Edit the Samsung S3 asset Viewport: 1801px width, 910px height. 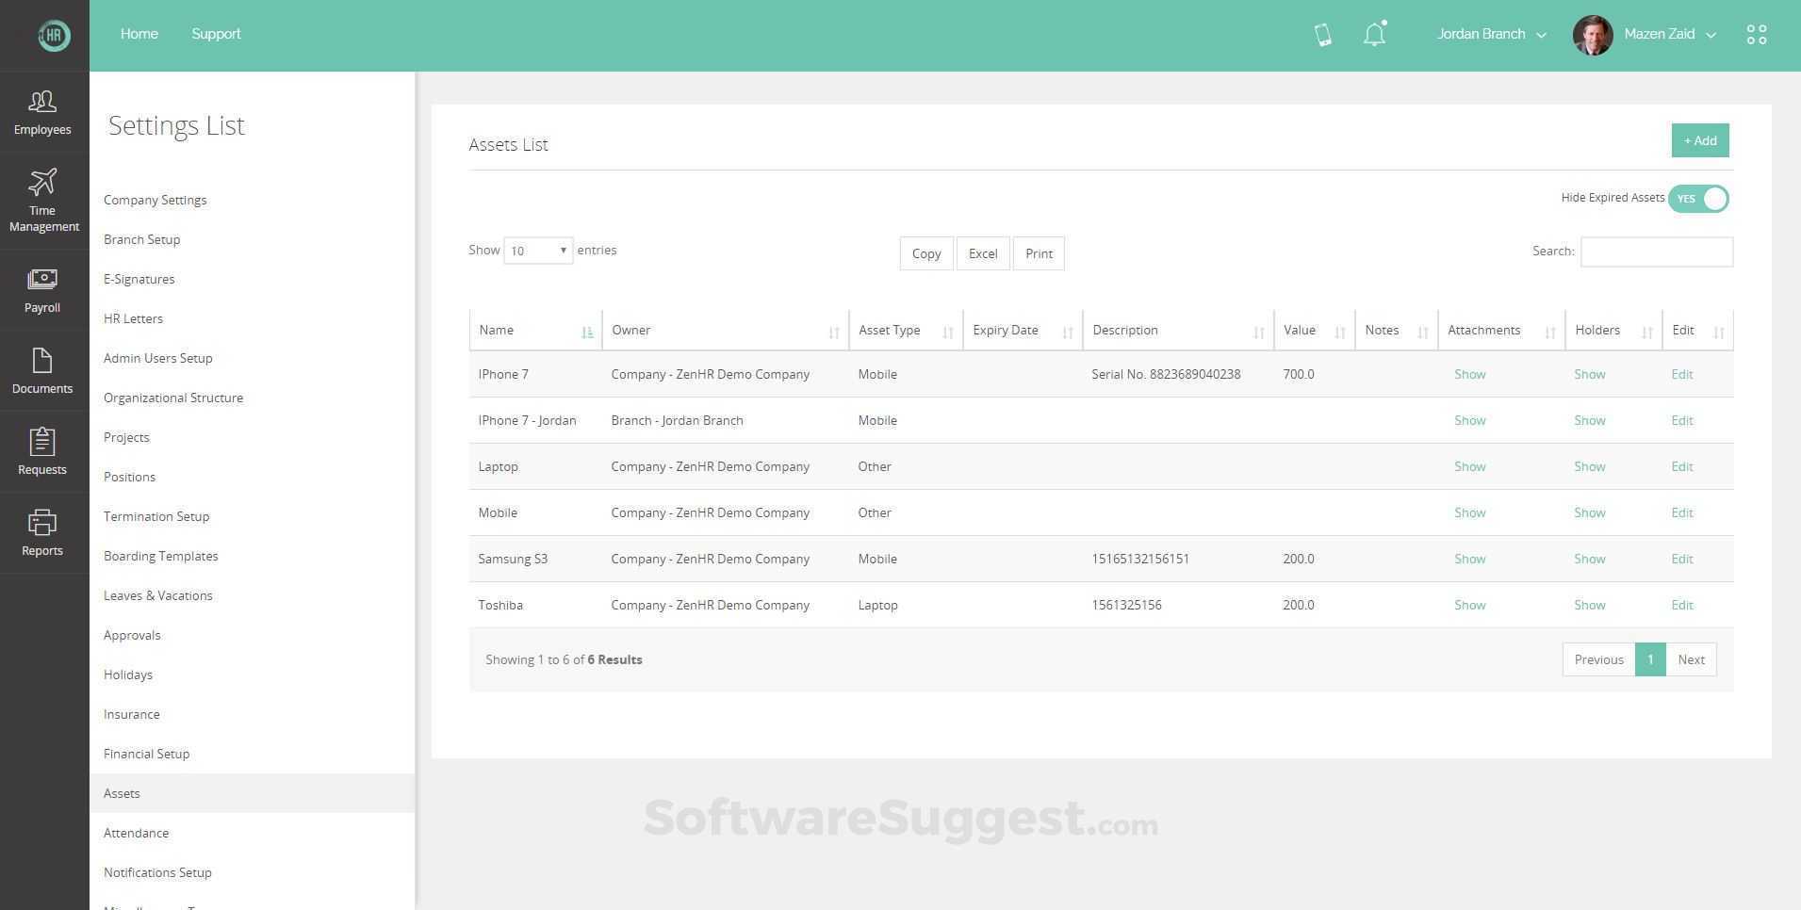coord(1681,559)
